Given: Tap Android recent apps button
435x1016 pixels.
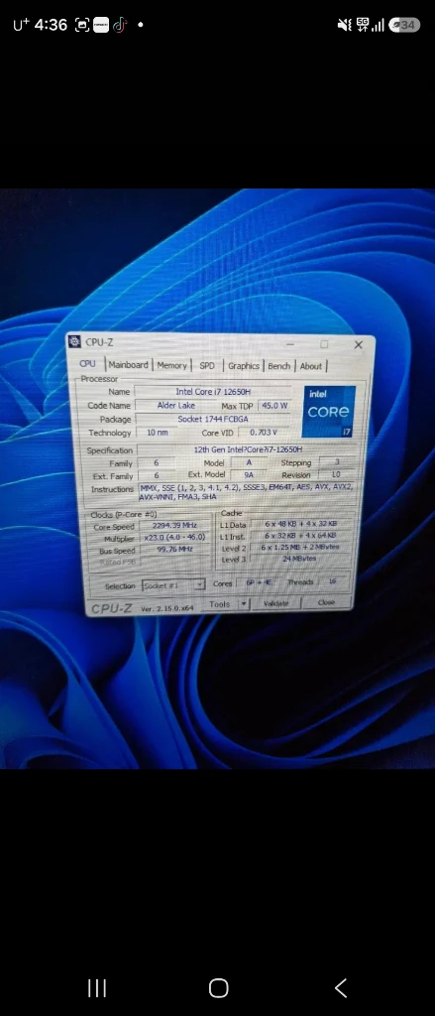Looking at the screenshot, I should coord(96,988).
